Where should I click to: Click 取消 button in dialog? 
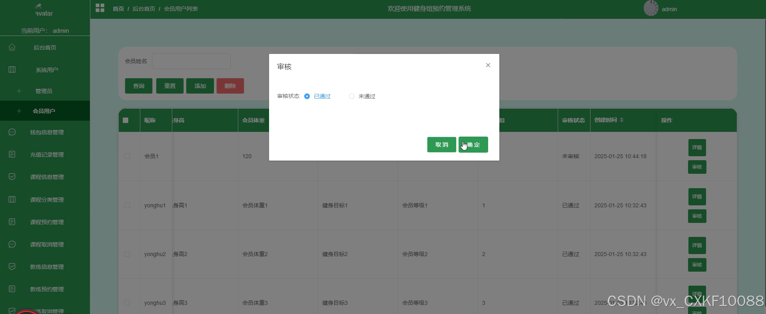[x=441, y=145]
